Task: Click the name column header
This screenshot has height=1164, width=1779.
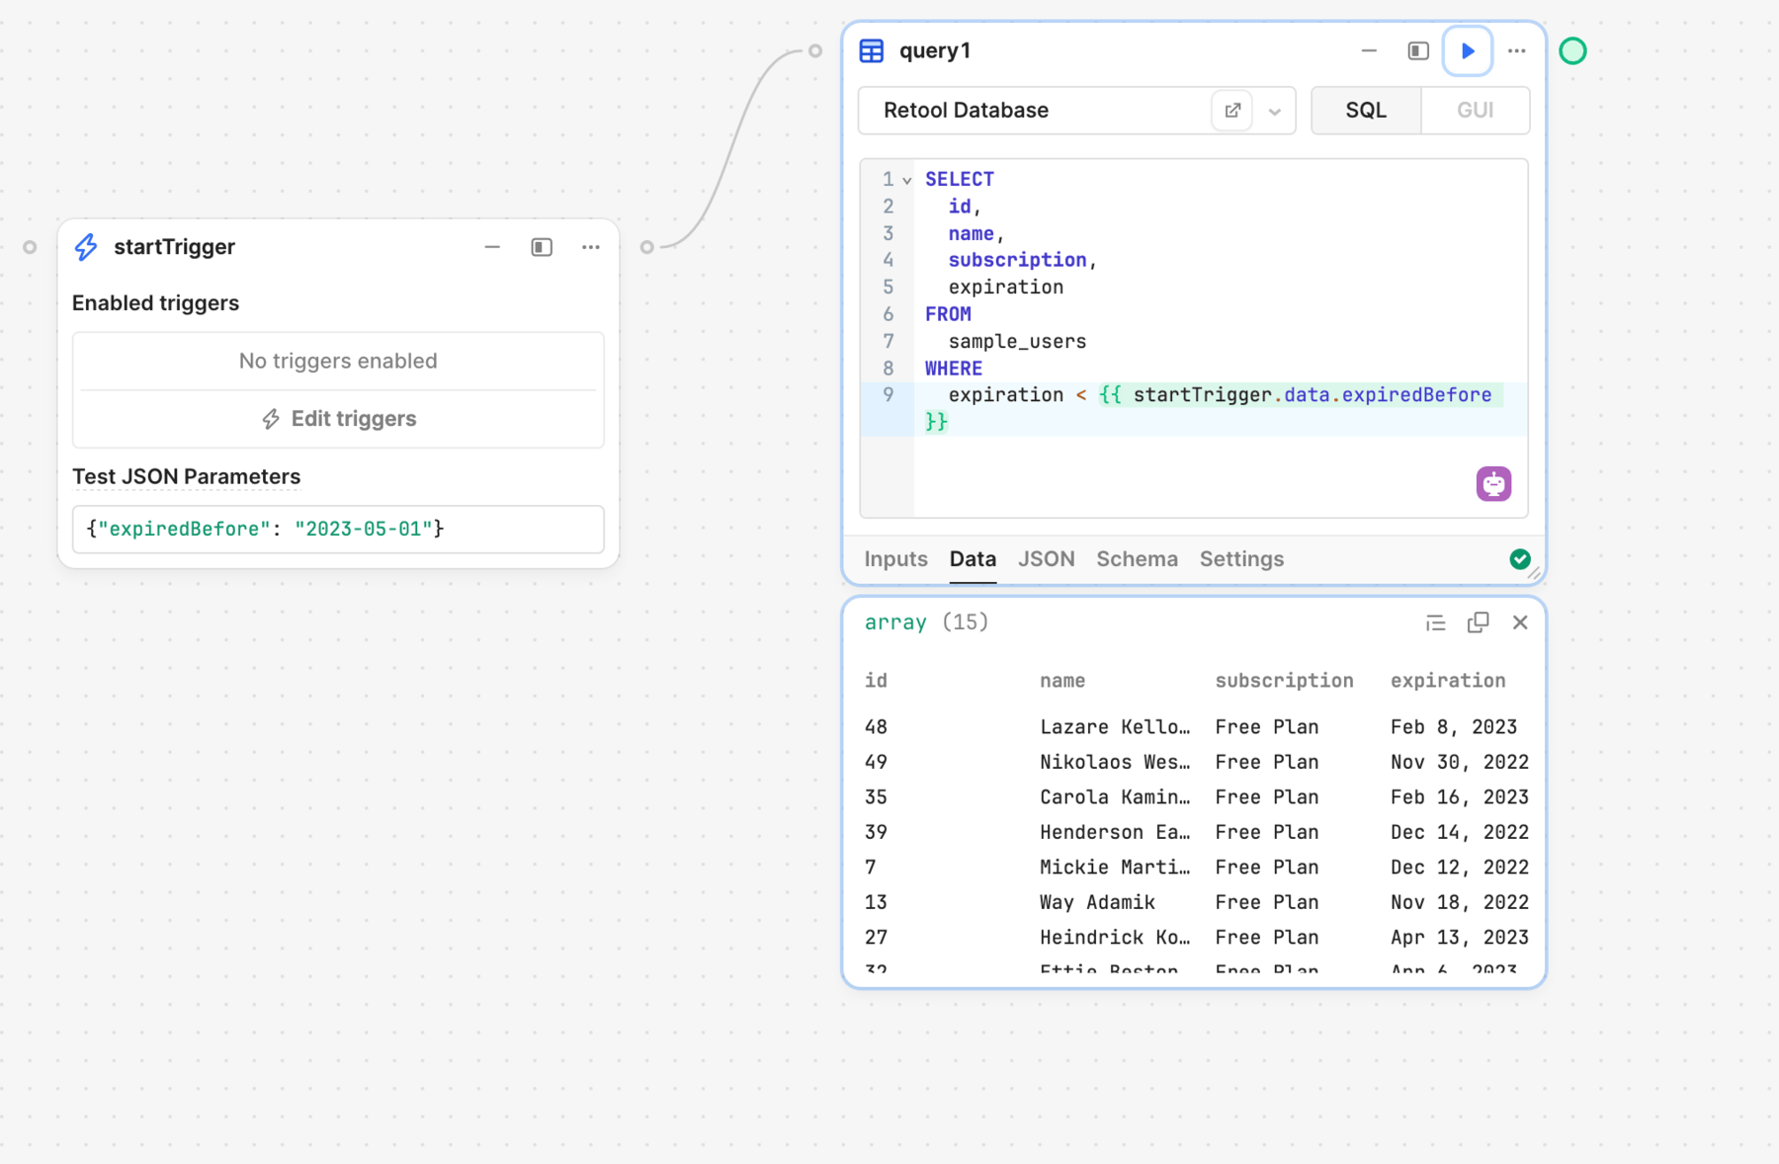Action: [1062, 681]
